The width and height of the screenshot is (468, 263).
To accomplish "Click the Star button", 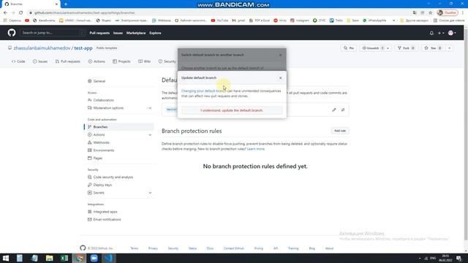I will 433,48.
